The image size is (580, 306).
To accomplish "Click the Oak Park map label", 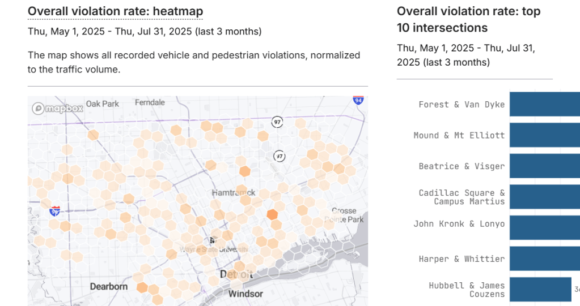I will click(103, 104).
